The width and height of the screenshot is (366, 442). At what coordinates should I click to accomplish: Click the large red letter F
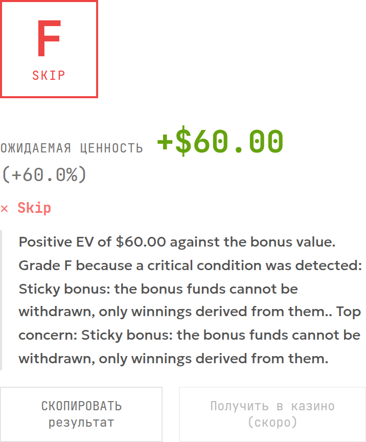coord(49,38)
